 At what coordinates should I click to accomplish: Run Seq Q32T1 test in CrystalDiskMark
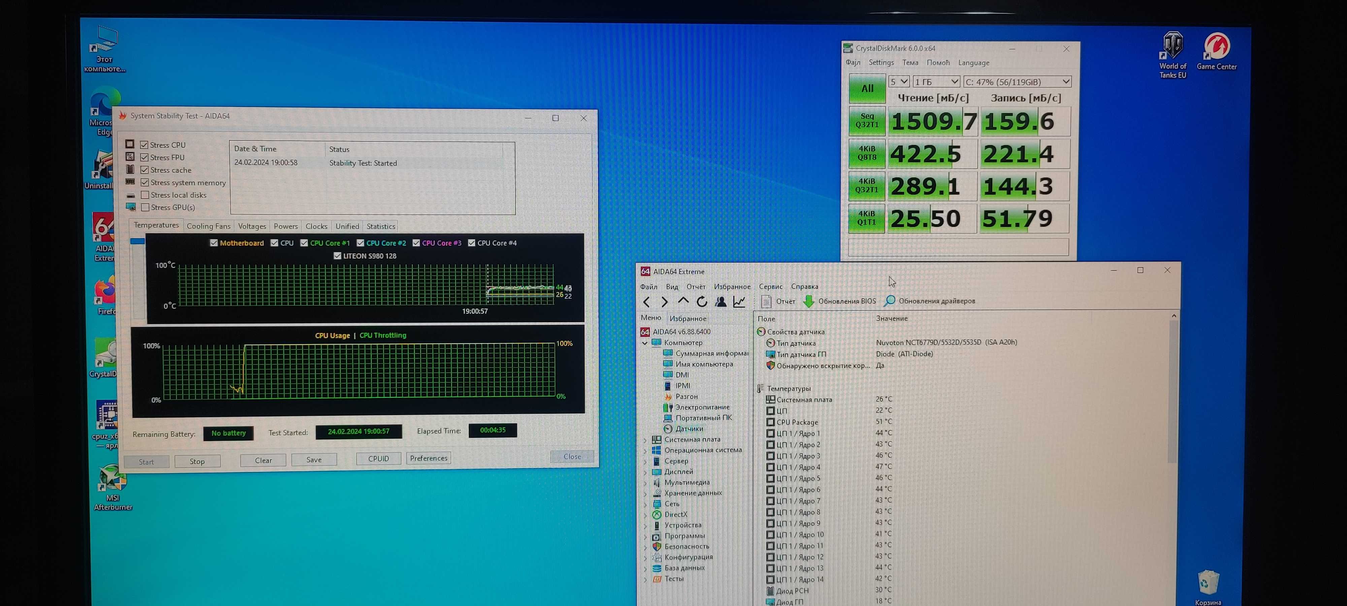(x=867, y=121)
